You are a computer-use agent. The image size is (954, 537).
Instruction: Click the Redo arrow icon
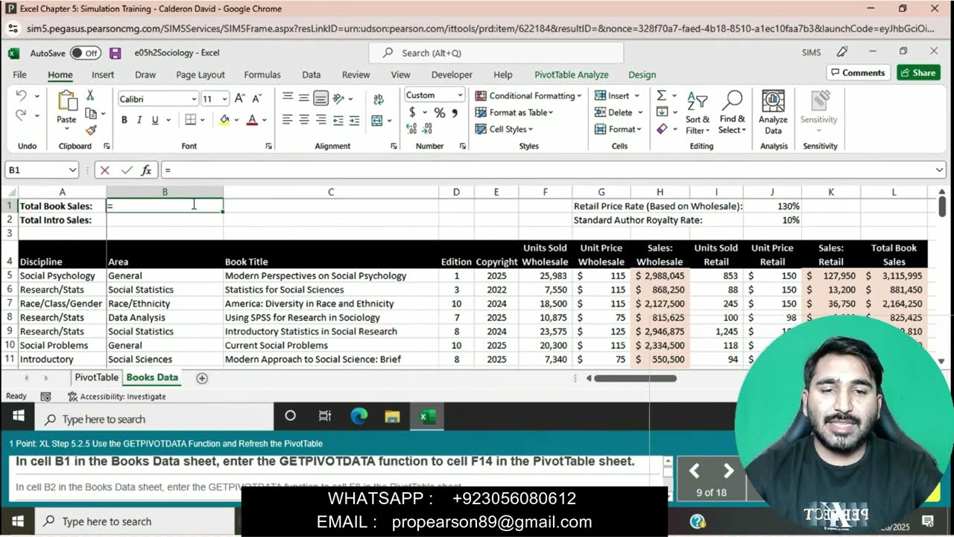tap(21, 115)
